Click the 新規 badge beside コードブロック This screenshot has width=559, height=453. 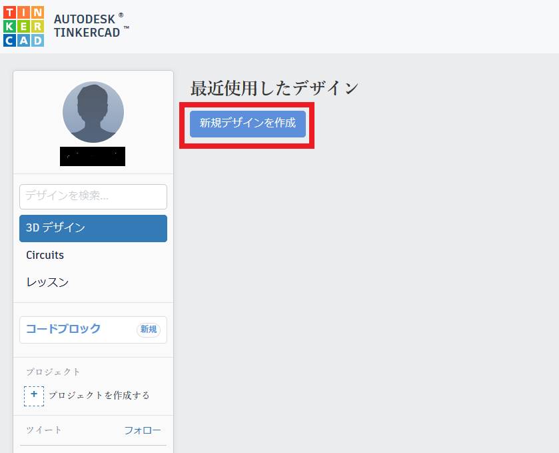pos(148,330)
